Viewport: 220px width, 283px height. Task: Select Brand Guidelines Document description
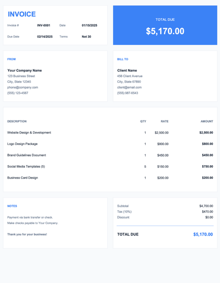tap(26, 155)
